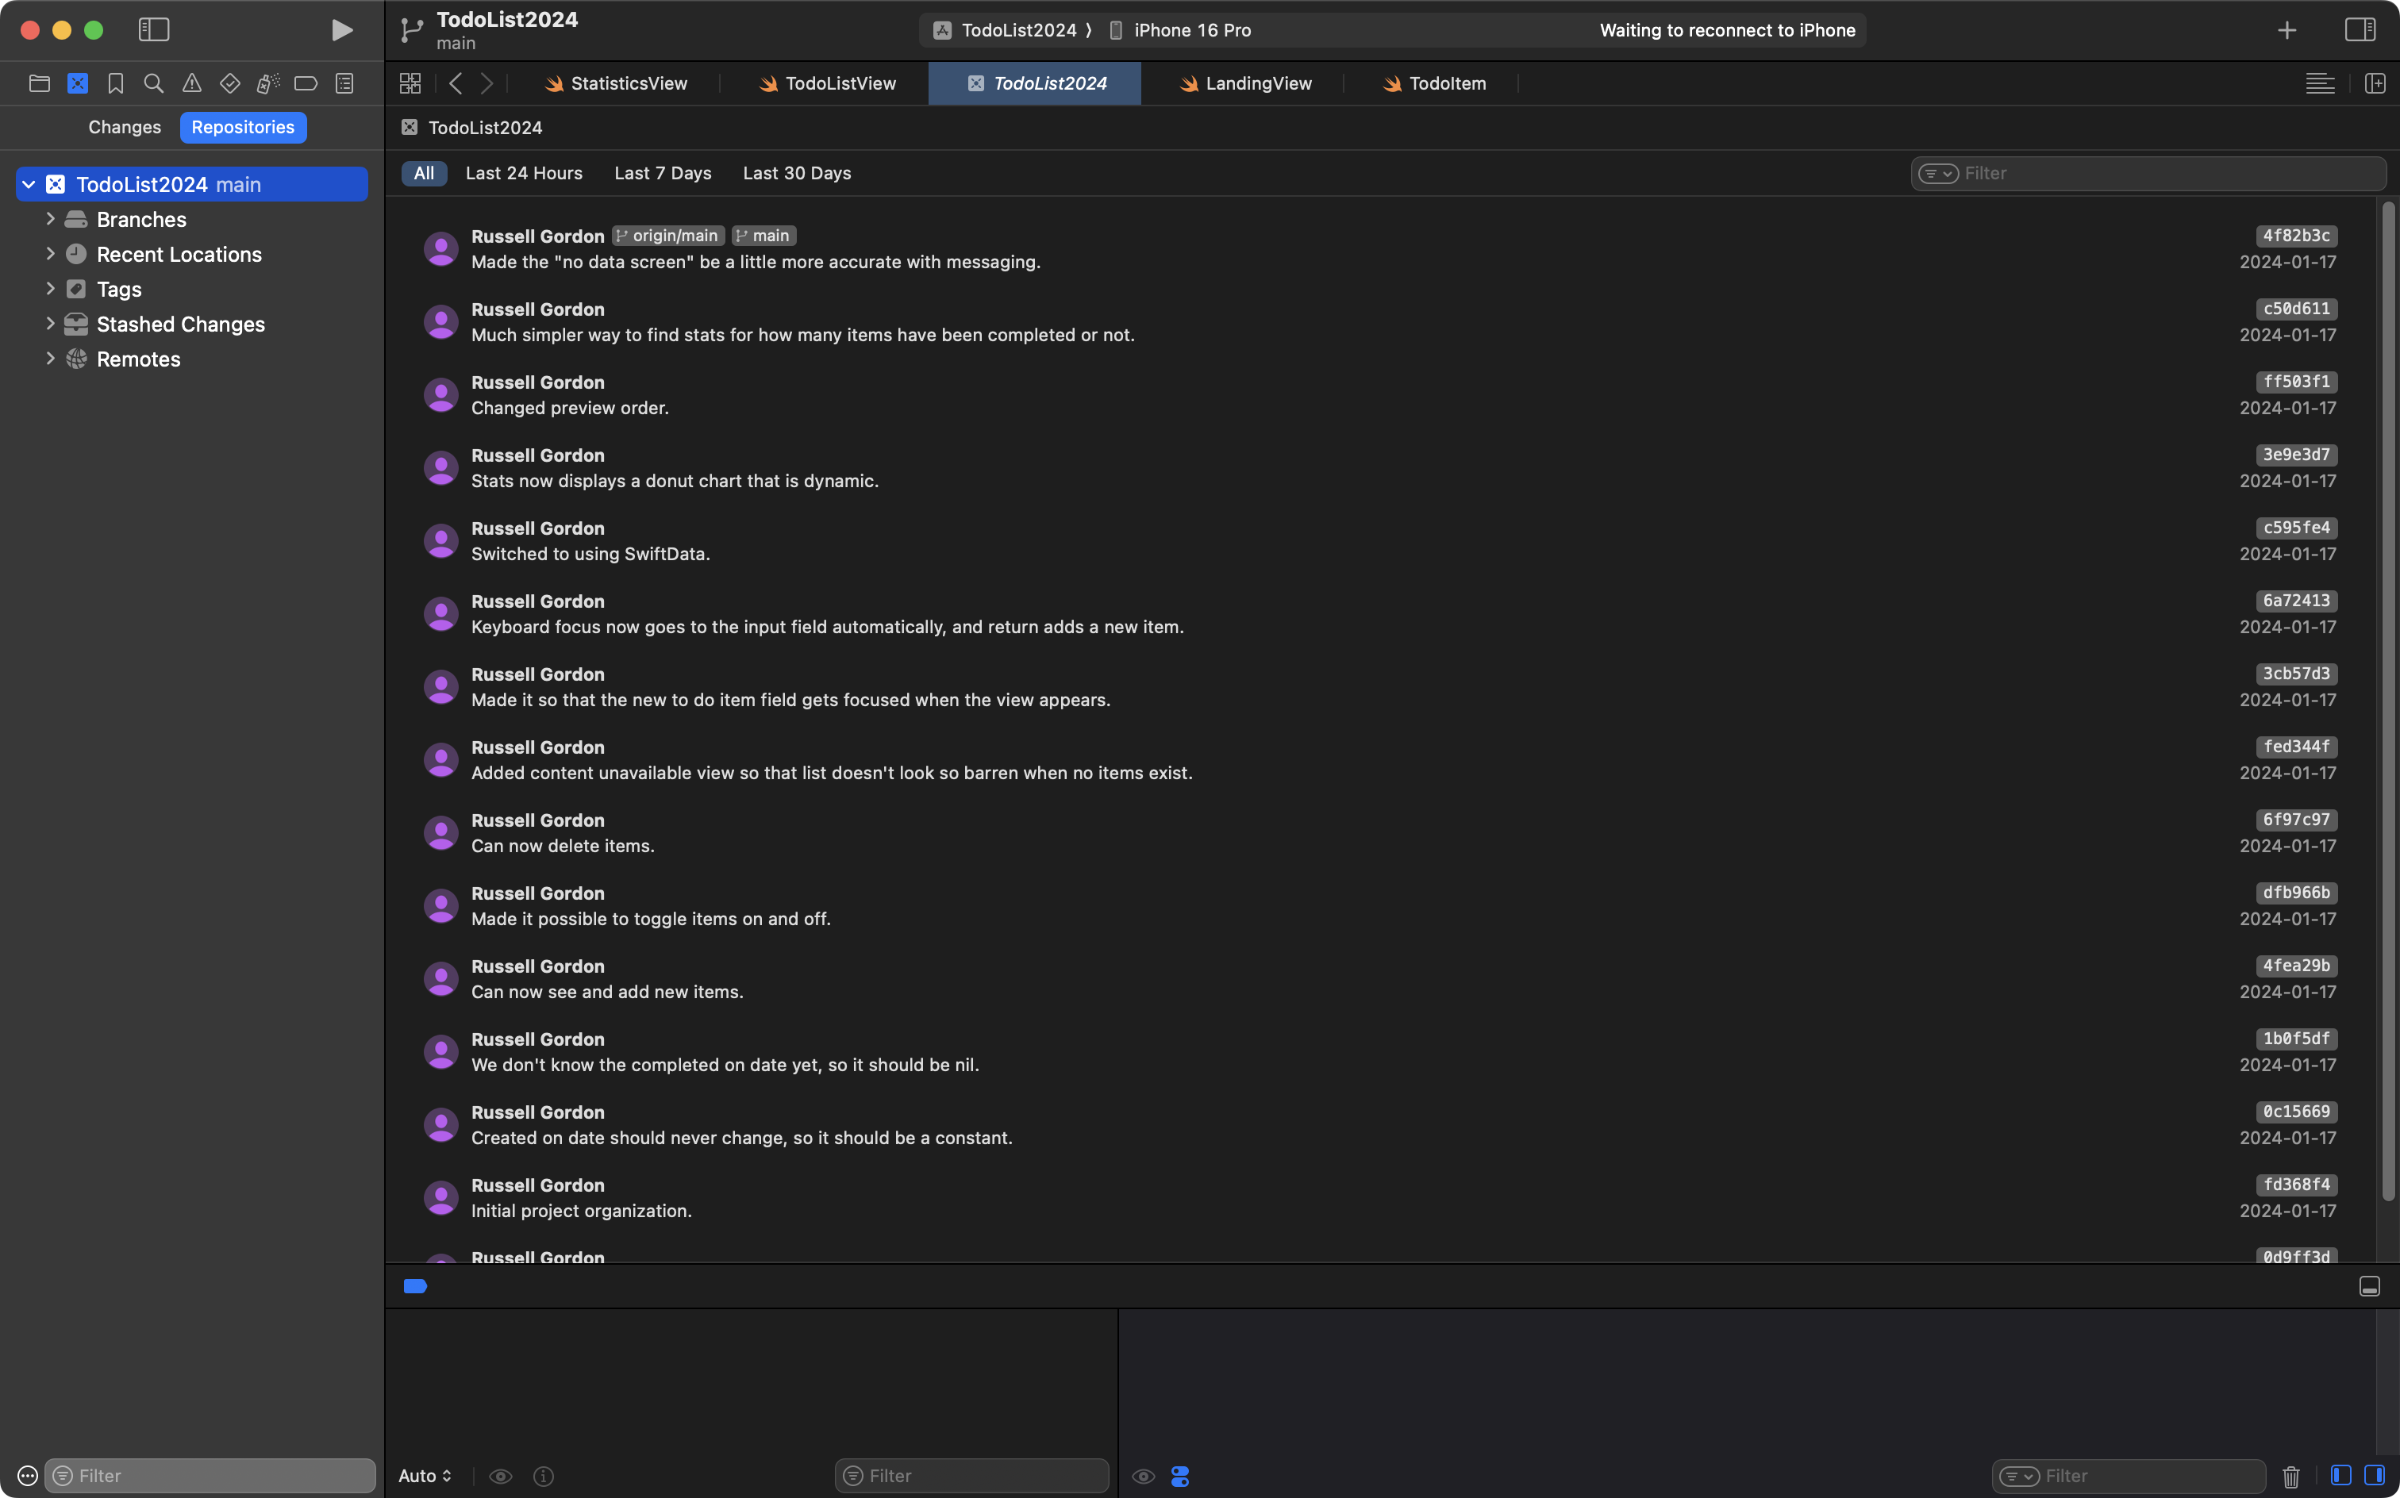Viewport: 2400px width, 1498px height.
Task: Add editor on right icon
Action: click(2375, 83)
